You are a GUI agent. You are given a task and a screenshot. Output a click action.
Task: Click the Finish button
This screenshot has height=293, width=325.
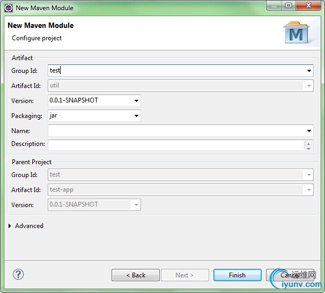click(x=238, y=275)
